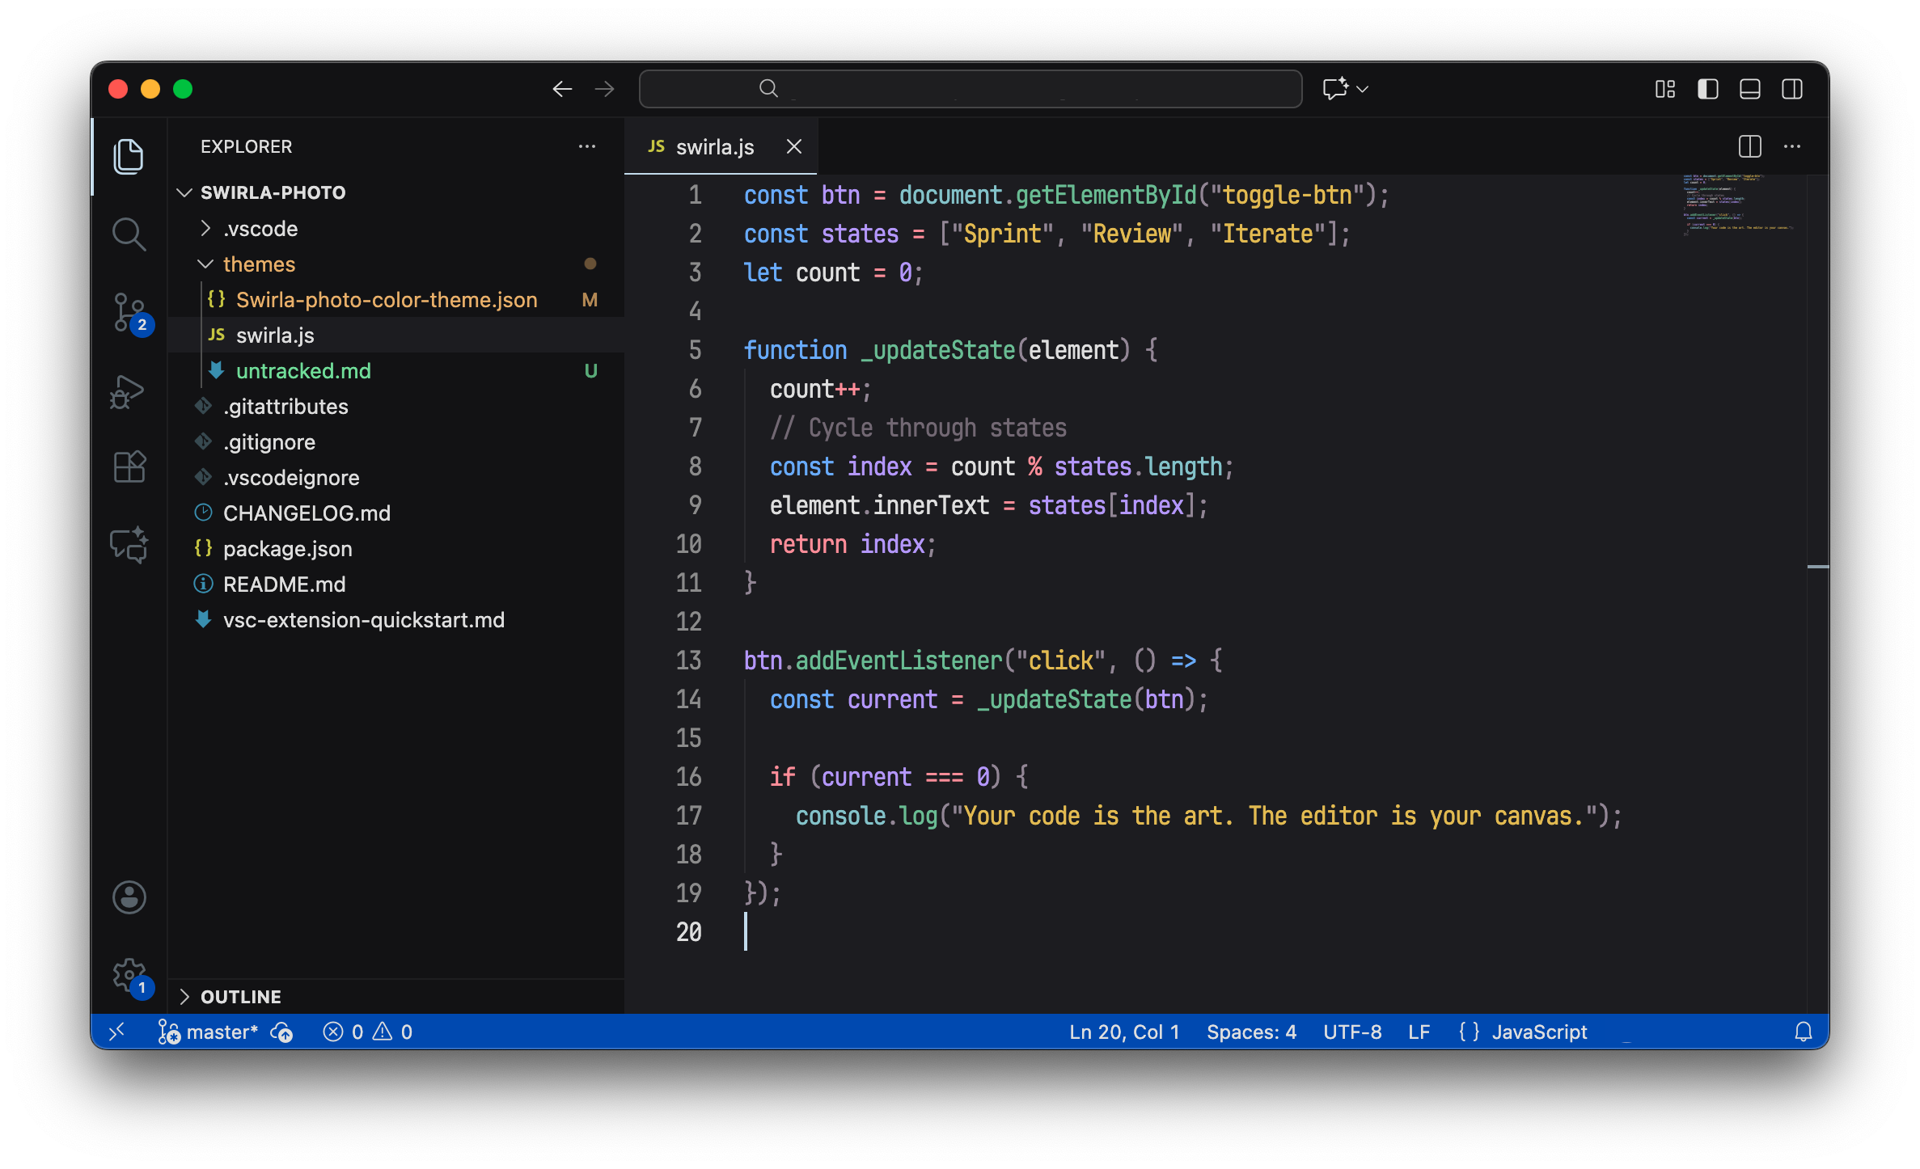Open Accounts menu in activity bar

point(129,897)
